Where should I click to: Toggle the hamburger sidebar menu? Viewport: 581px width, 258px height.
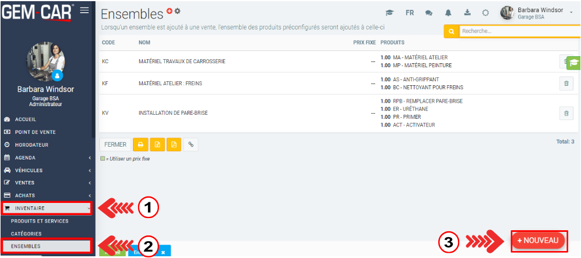point(84,10)
